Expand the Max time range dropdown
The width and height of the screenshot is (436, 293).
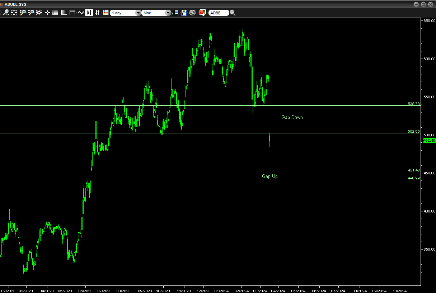pos(156,13)
